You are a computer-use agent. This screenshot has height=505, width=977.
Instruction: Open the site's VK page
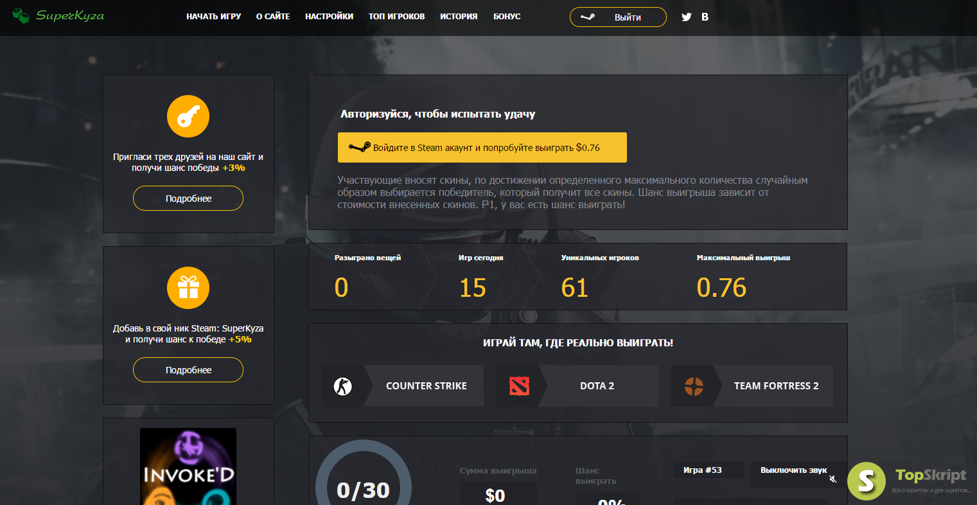click(705, 17)
